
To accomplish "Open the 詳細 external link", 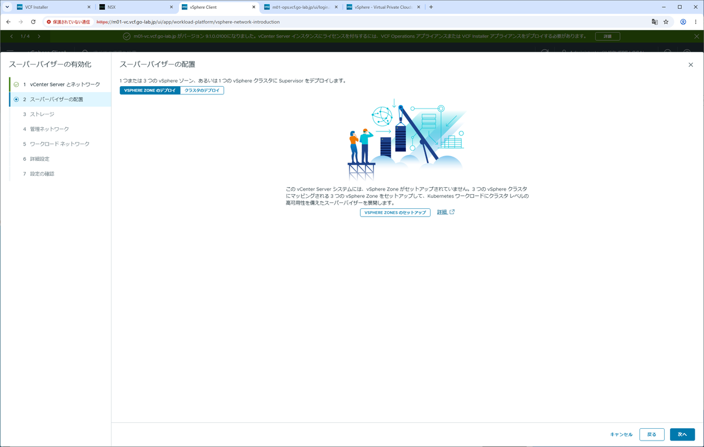I will (x=445, y=212).
